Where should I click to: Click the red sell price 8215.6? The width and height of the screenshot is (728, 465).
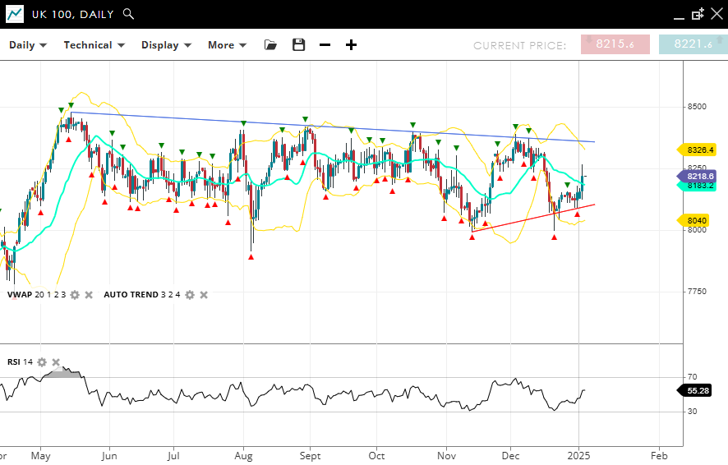pos(615,45)
